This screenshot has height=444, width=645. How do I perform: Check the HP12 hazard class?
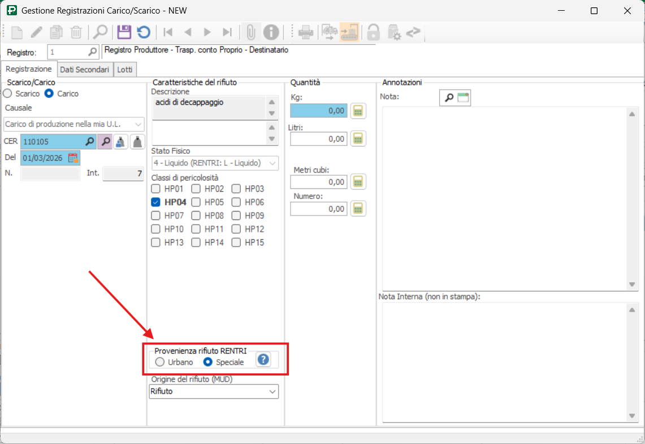236,229
